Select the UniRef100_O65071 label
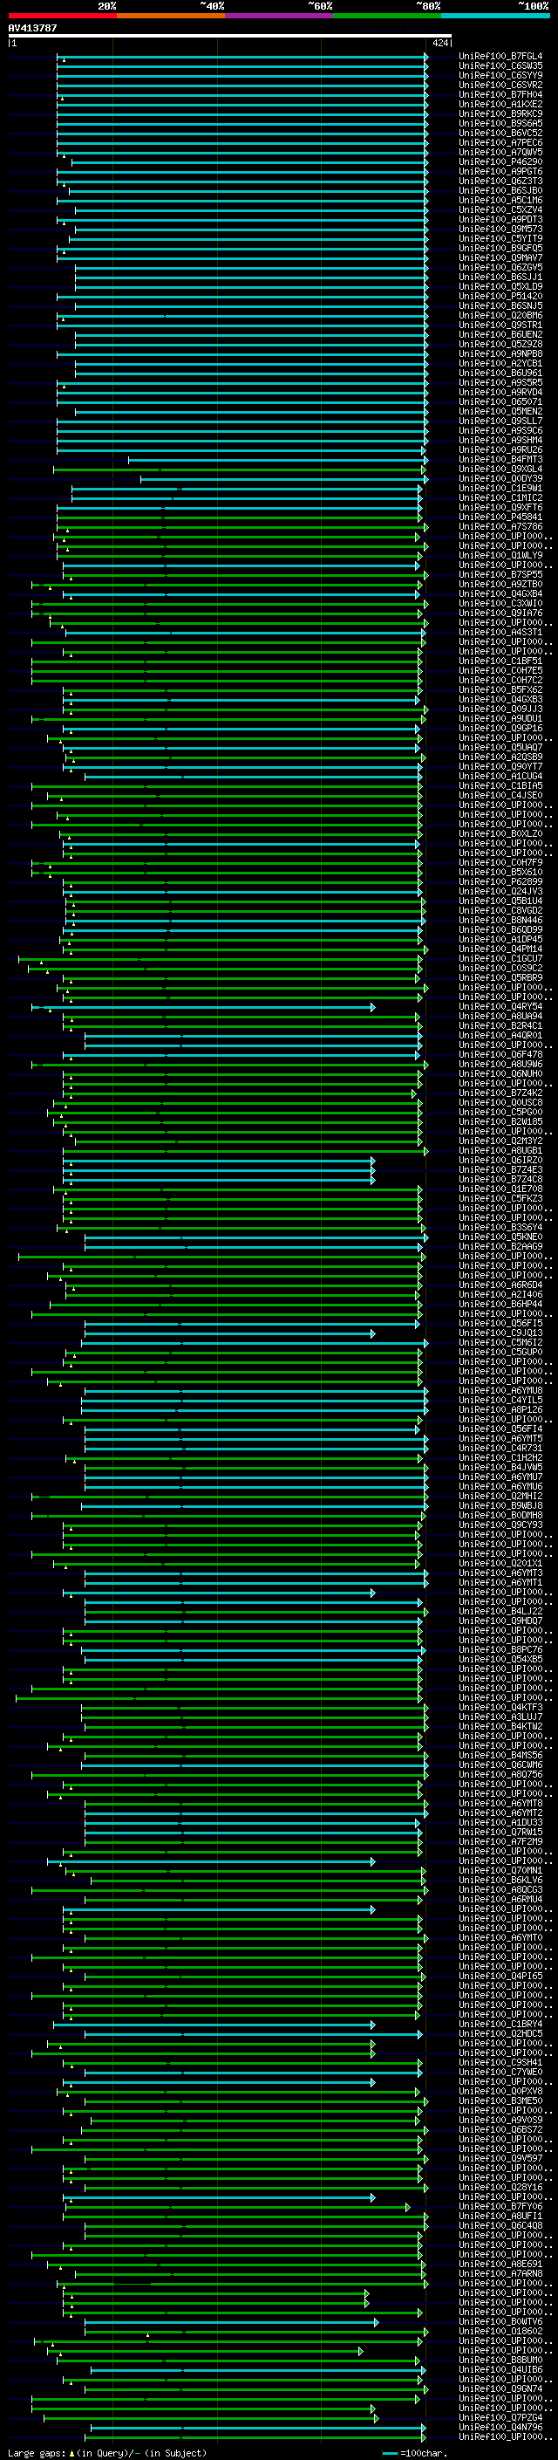The width and height of the screenshot is (558, 2460). pyautogui.click(x=500, y=402)
